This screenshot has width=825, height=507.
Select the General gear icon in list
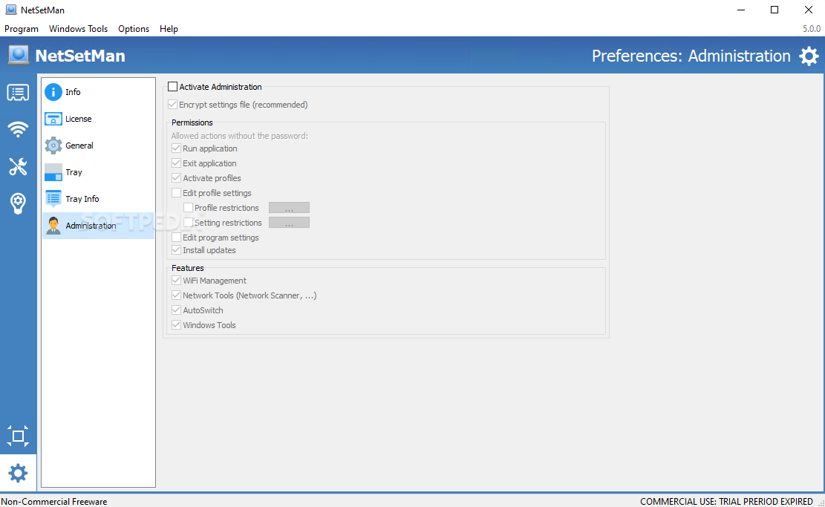click(53, 145)
